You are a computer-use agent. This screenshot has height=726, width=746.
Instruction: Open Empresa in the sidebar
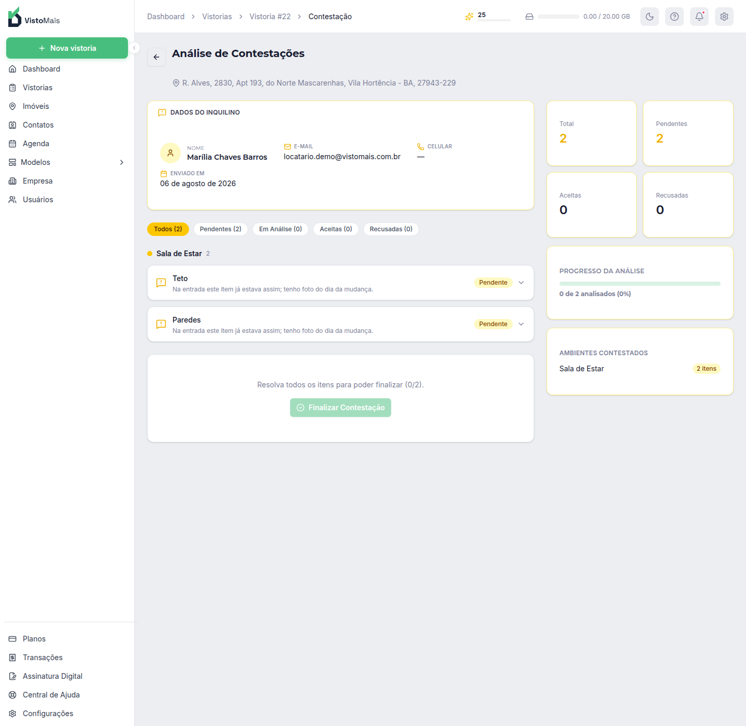(x=67, y=181)
